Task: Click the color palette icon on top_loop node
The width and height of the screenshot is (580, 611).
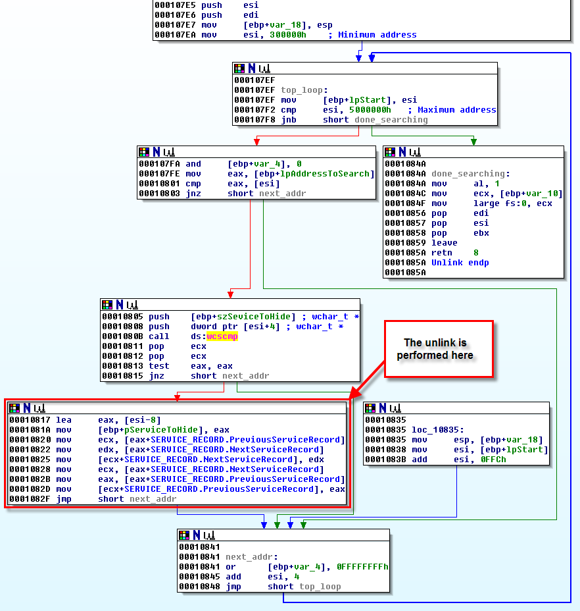Action: 239,68
